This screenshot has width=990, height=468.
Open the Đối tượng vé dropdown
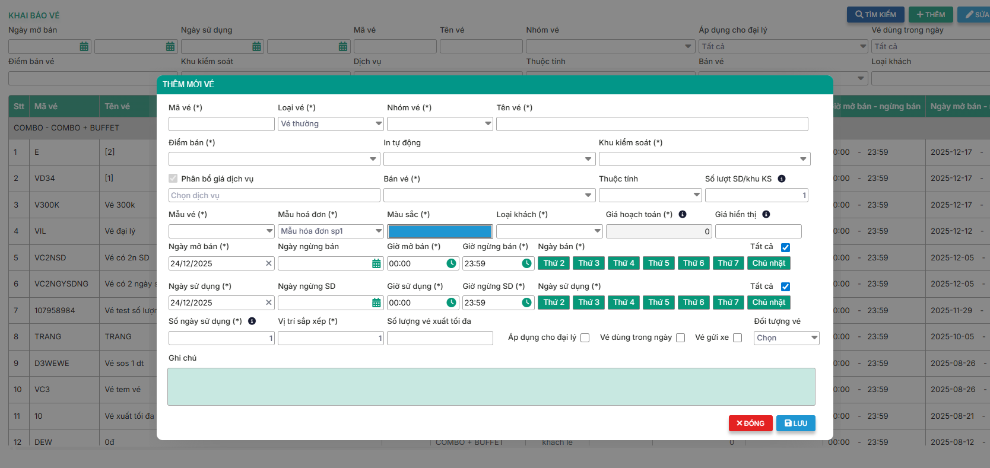786,338
